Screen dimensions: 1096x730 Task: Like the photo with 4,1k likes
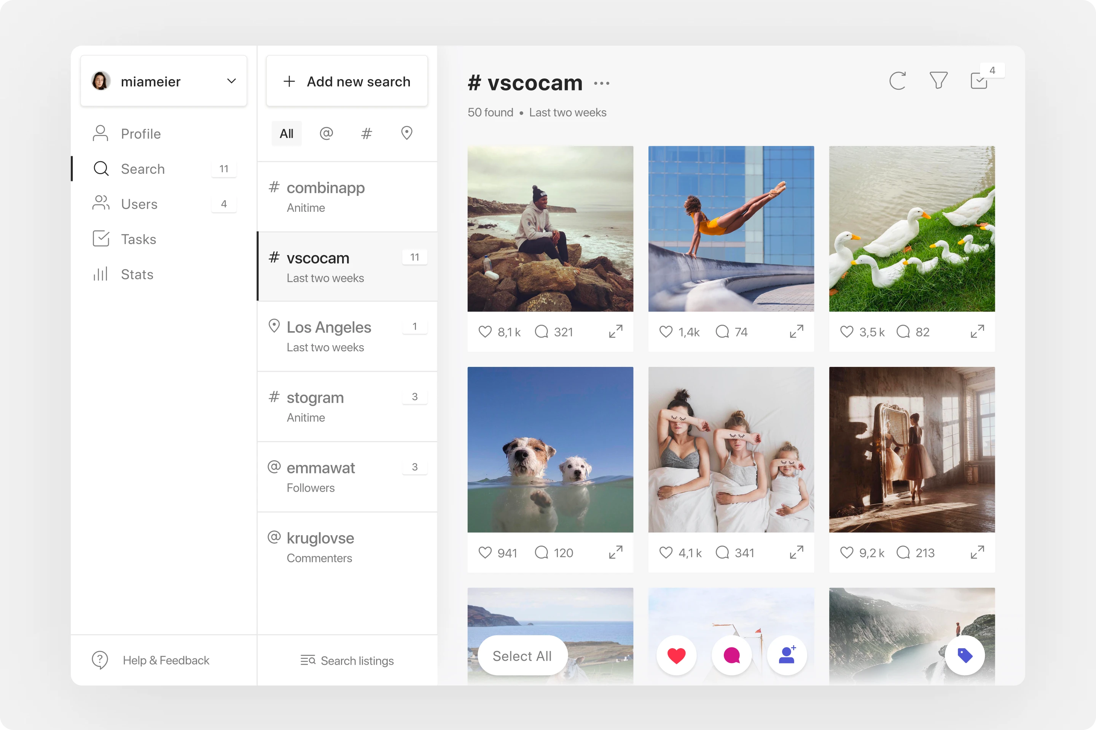(x=666, y=552)
